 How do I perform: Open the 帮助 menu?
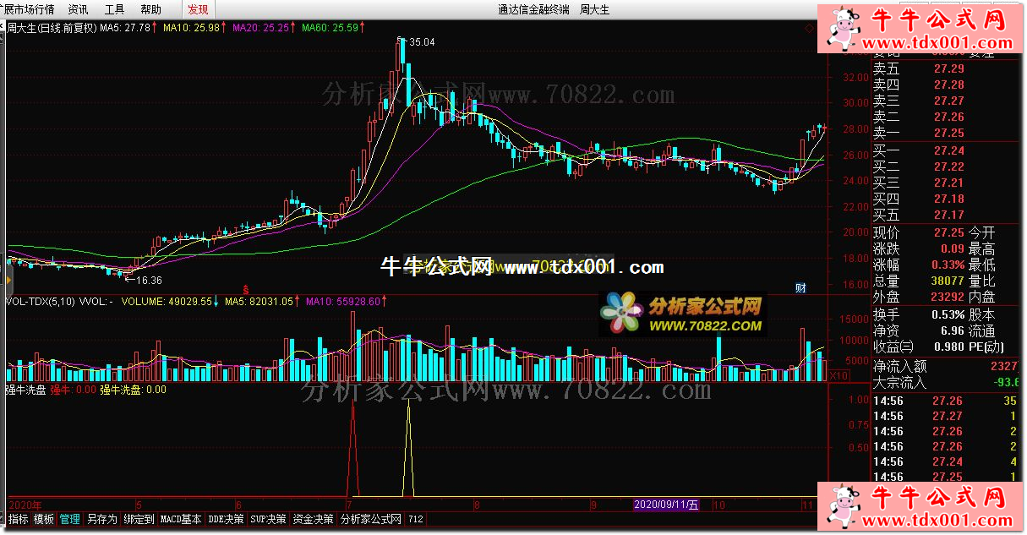[x=150, y=9]
